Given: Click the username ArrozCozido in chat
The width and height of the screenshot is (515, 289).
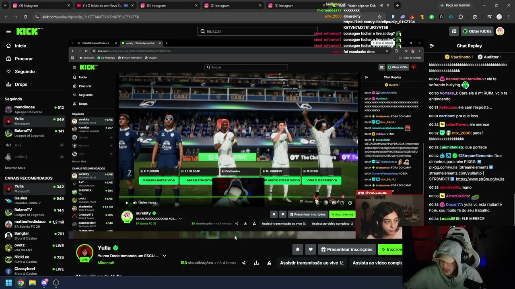Looking at the screenshot, I should point(457,196).
